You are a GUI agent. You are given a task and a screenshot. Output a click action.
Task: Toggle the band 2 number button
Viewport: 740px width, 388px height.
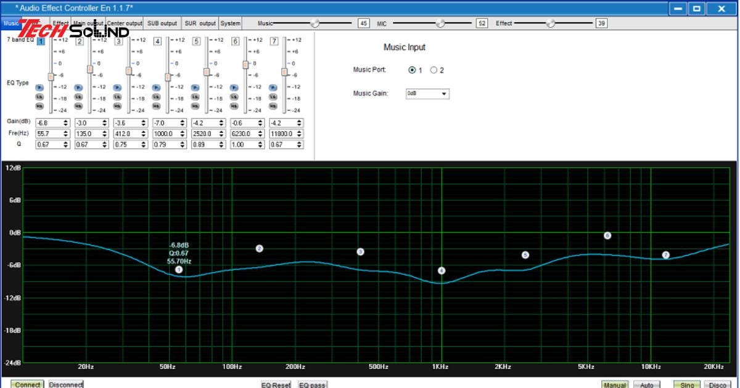[x=80, y=41]
